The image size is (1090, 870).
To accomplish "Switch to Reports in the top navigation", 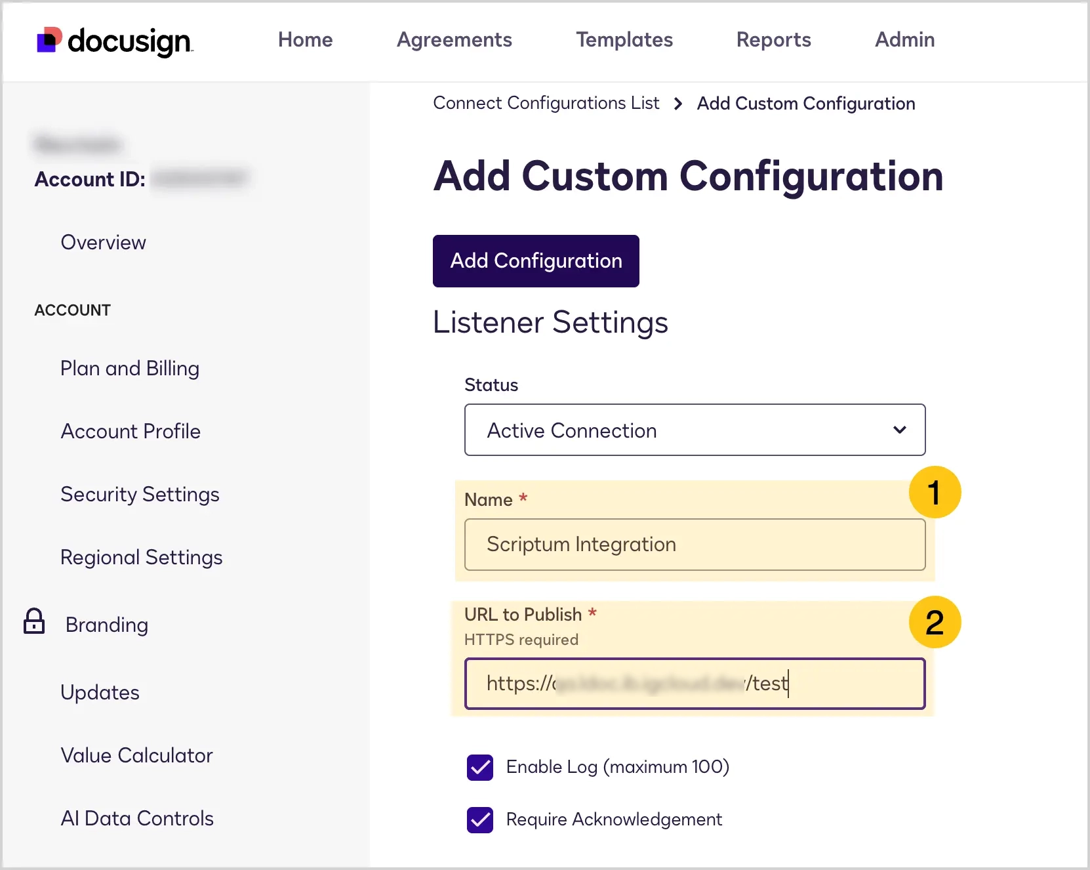I will [773, 40].
